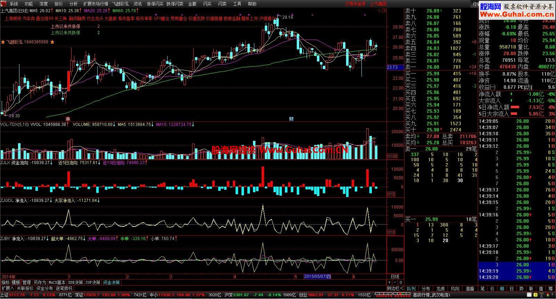The width and height of the screenshot is (556, 299).
Task: Click the 联 tab
Action: pos(531,289)
